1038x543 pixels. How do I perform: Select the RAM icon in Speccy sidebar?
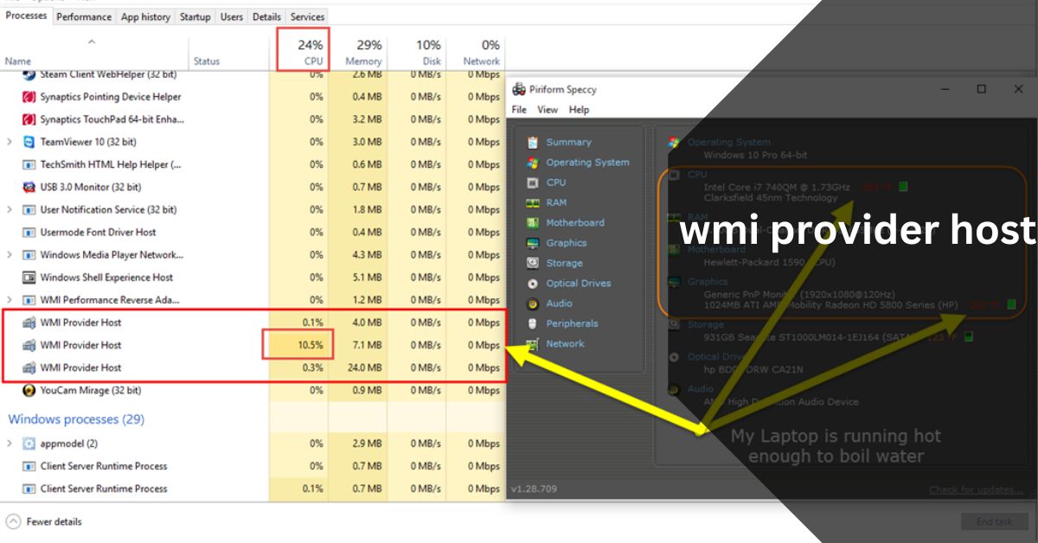tap(533, 202)
